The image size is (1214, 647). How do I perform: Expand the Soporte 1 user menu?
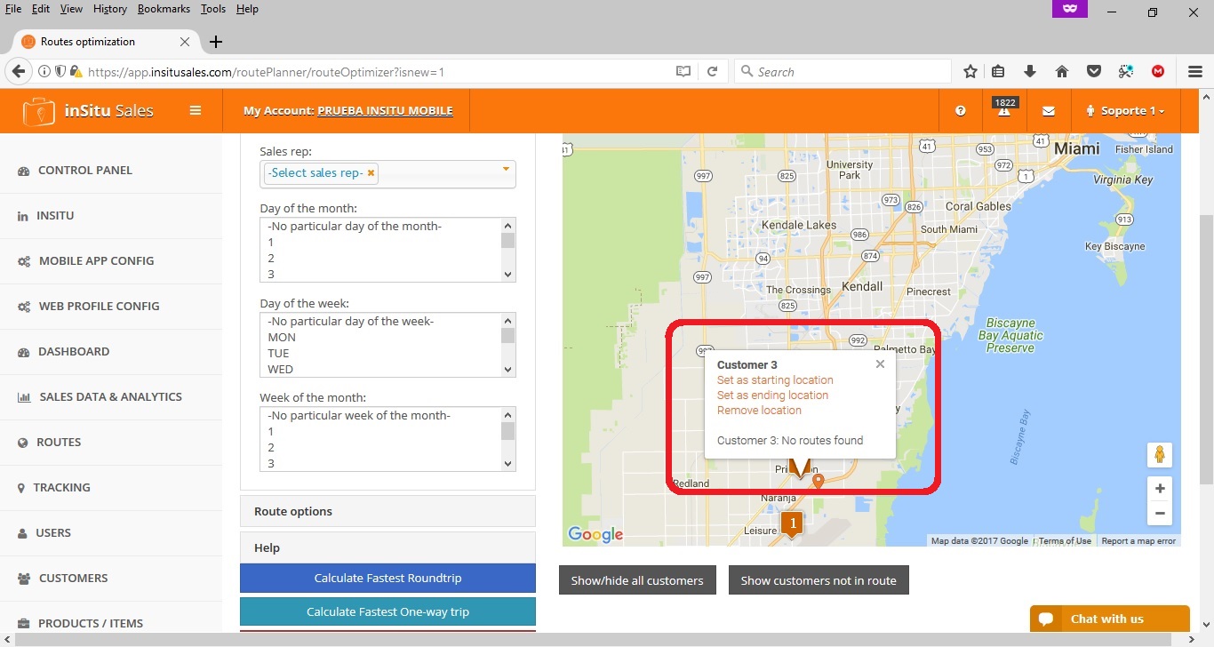[x=1125, y=111]
